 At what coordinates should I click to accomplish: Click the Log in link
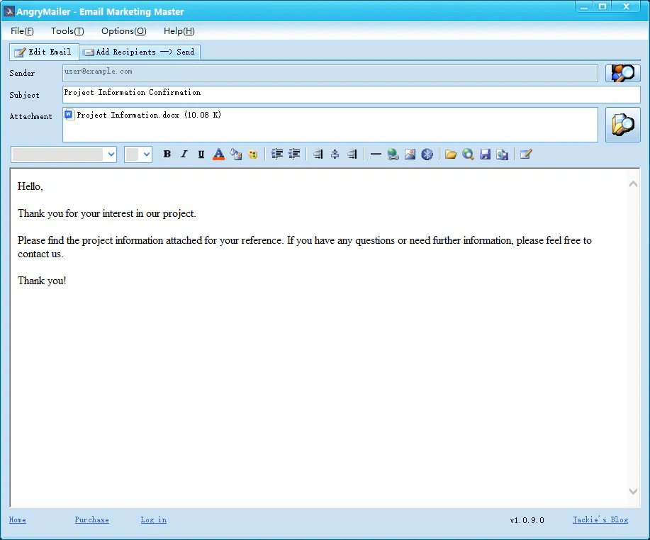153,519
